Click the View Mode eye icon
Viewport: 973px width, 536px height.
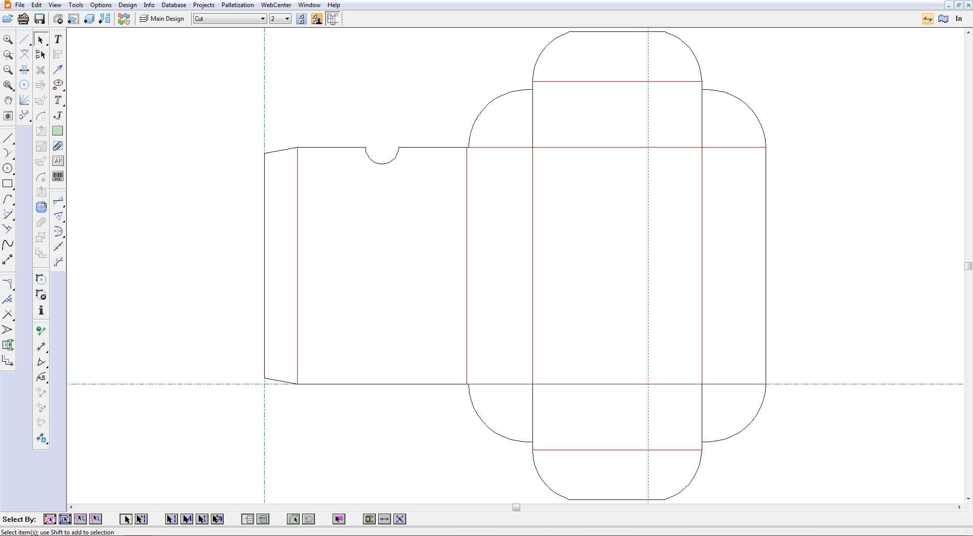8,116
